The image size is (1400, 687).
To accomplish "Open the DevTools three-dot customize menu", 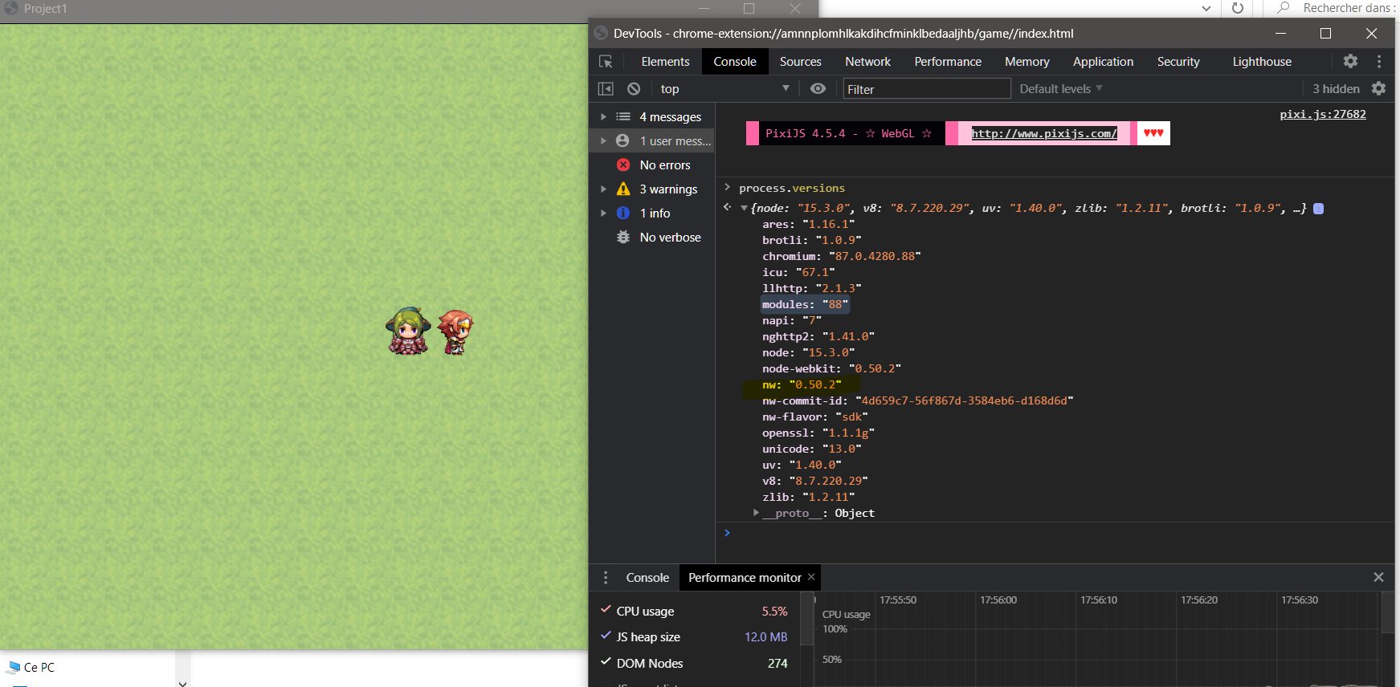I will (x=1379, y=62).
